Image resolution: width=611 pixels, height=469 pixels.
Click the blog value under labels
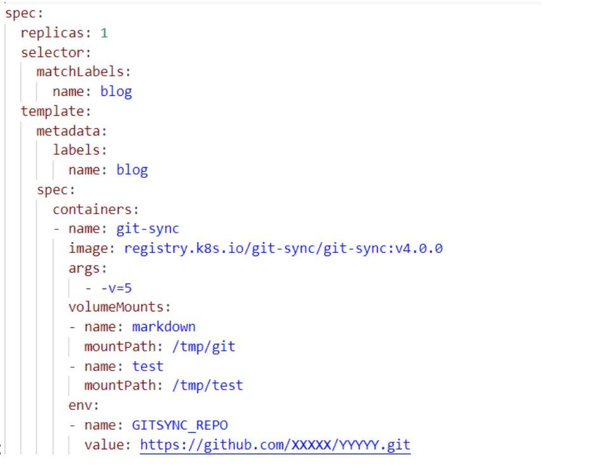[x=132, y=170]
